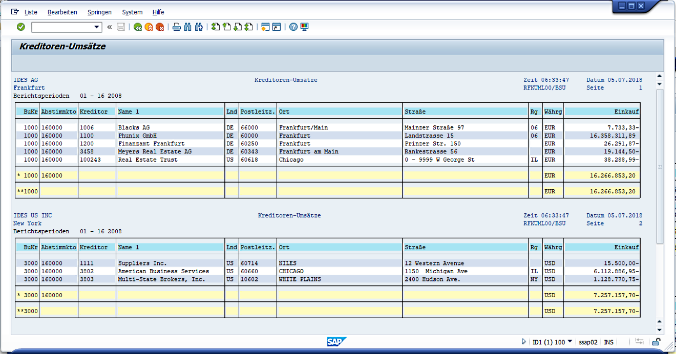Open the Springen menu
This screenshot has width=676, height=354.
click(100, 12)
